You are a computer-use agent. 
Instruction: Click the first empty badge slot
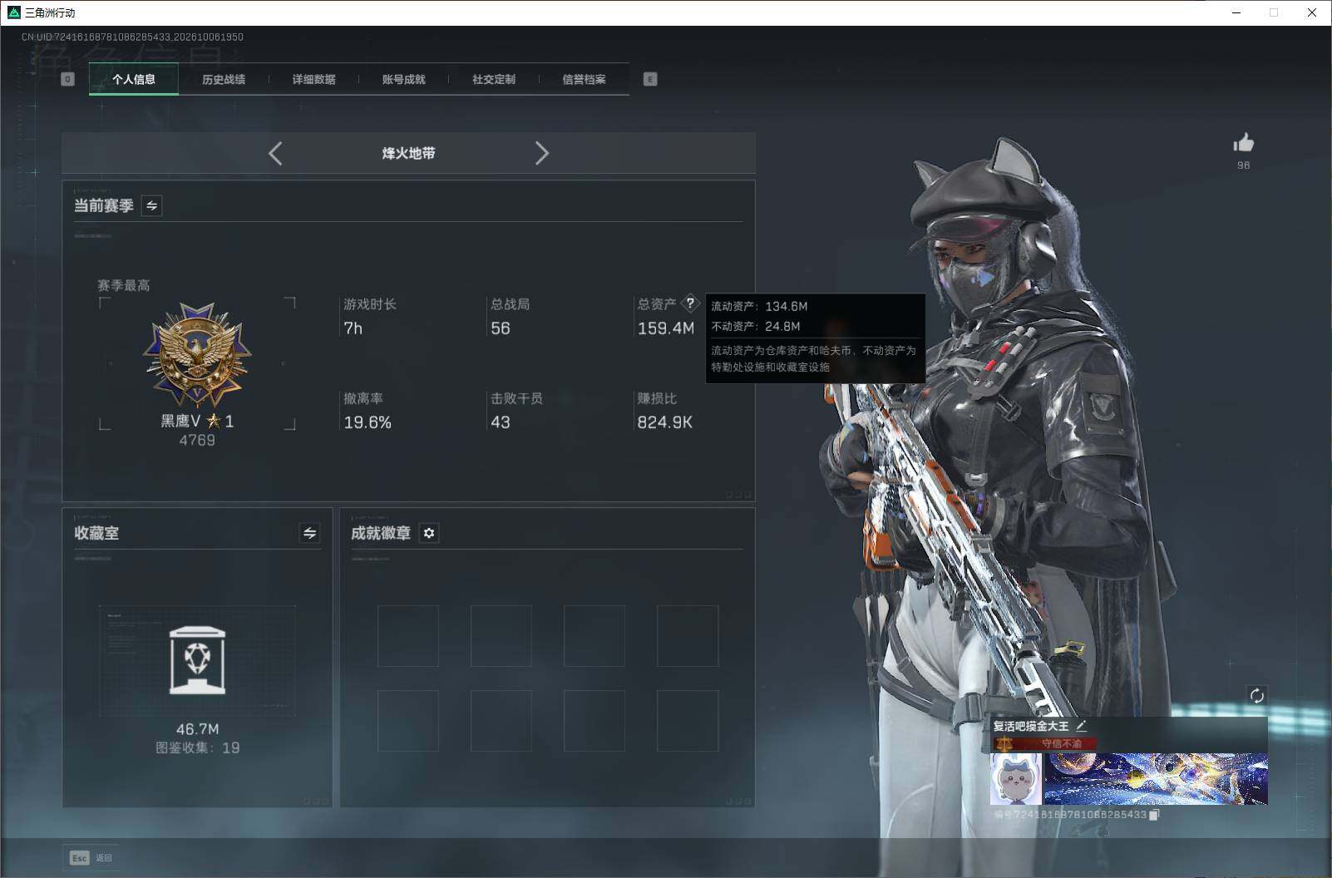pos(408,636)
